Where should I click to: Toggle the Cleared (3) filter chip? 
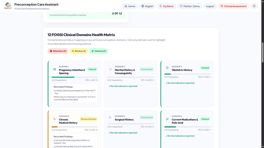coord(99,51)
